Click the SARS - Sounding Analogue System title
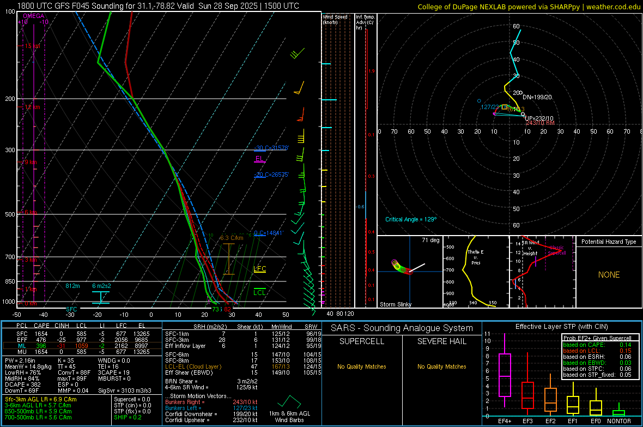 [x=402, y=328]
